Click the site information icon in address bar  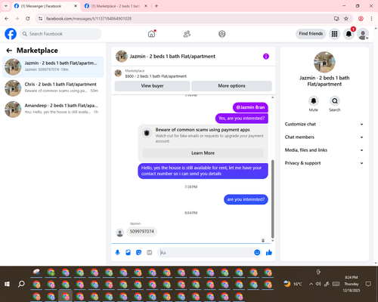(x=41, y=18)
